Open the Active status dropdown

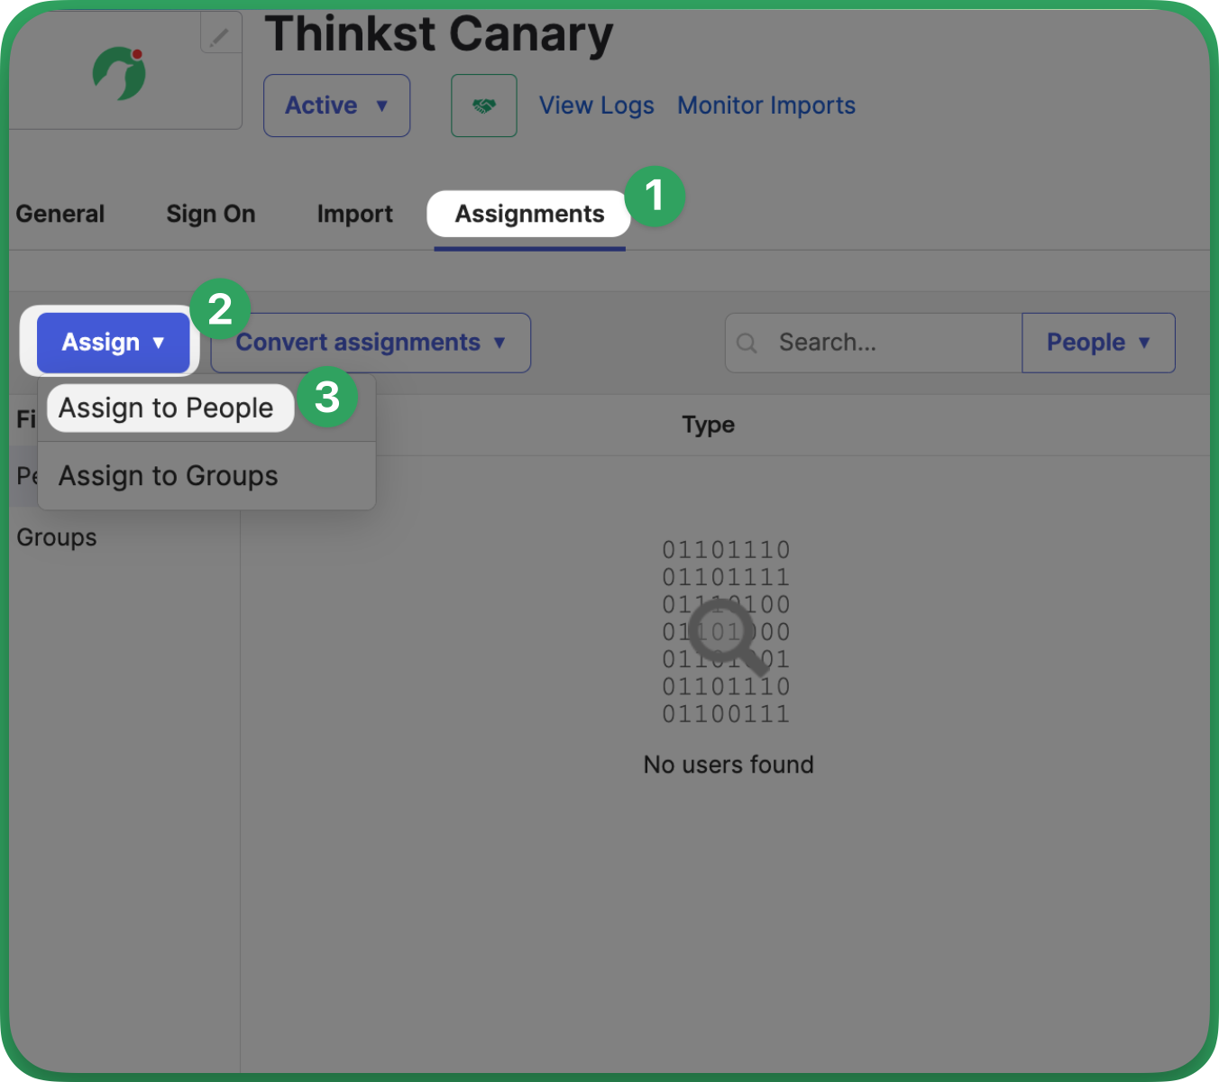[x=336, y=105]
